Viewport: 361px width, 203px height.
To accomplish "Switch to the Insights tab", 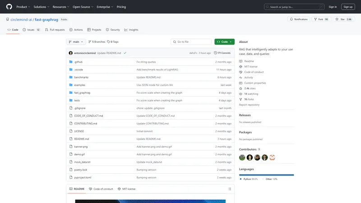I will tap(131, 30).
